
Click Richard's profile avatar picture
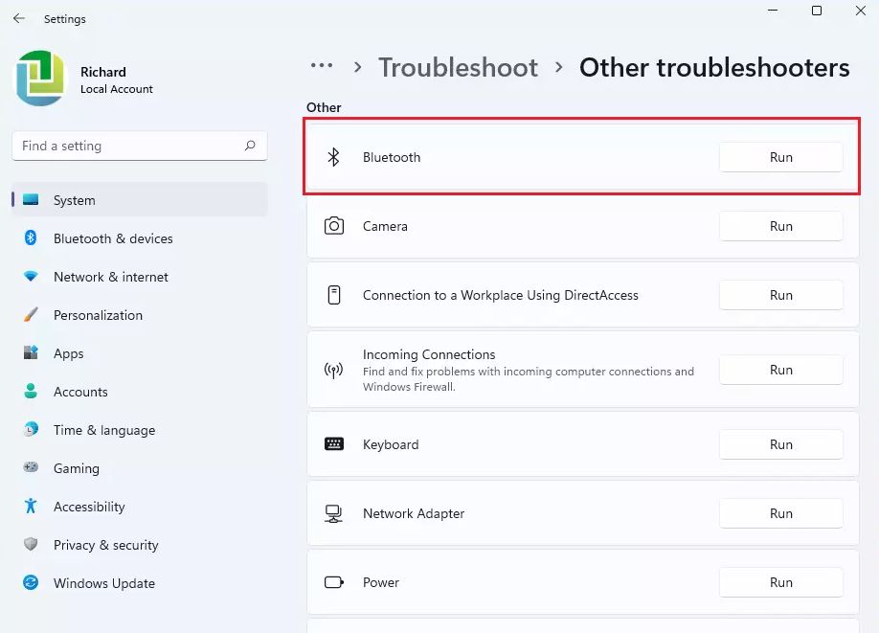(39, 79)
